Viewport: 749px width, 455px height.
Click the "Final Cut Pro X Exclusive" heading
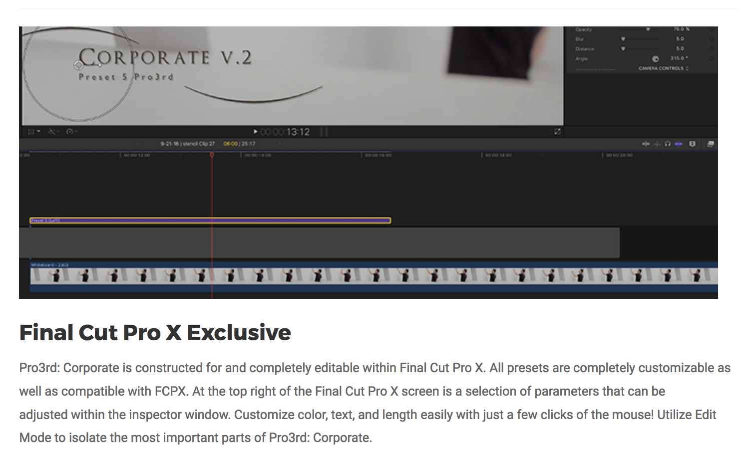[x=155, y=333]
